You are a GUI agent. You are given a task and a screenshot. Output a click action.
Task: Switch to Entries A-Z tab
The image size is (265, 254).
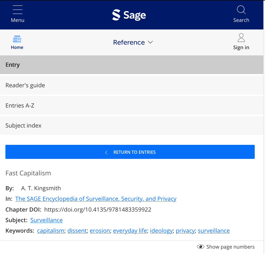pos(20,106)
